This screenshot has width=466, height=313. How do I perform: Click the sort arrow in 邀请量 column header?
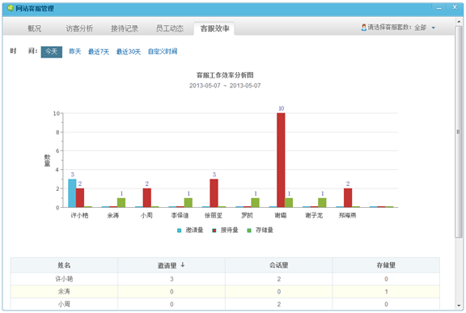pyautogui.click(x=183, y=264)
